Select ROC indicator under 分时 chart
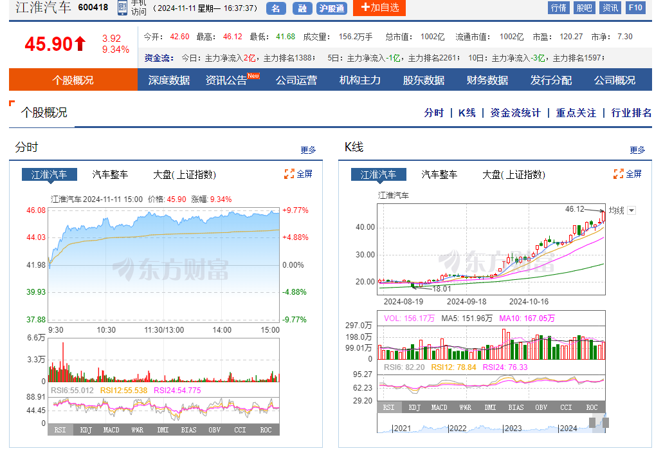Viewport: 663px width, 462px height. [266, 430]
